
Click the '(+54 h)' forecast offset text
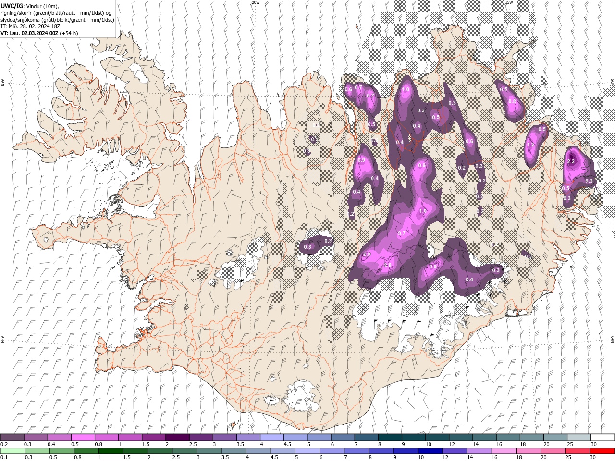[69, 33]
